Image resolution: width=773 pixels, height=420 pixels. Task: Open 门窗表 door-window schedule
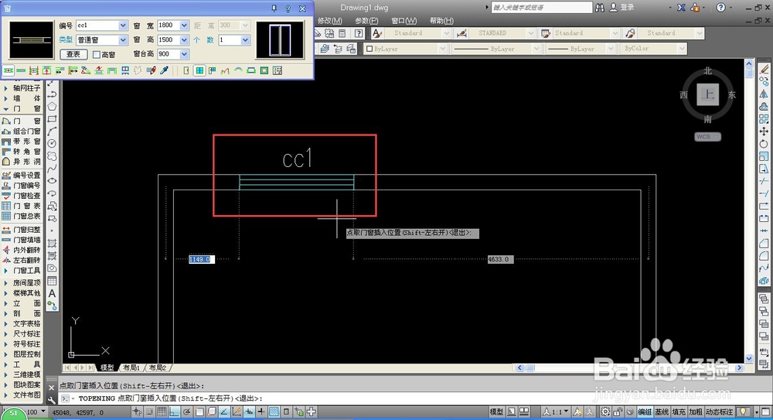tap(22, 206)
